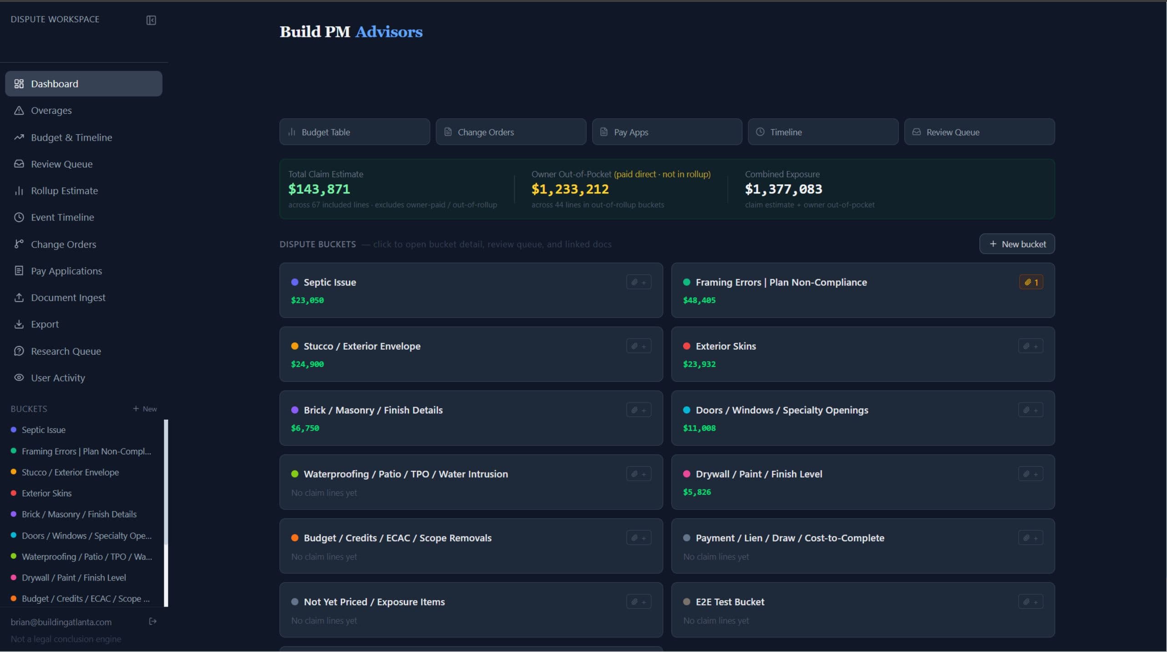The height and width of the screenshot is (652, 1167).
Task: Click the New bucket button
Action: point(1017,244)
